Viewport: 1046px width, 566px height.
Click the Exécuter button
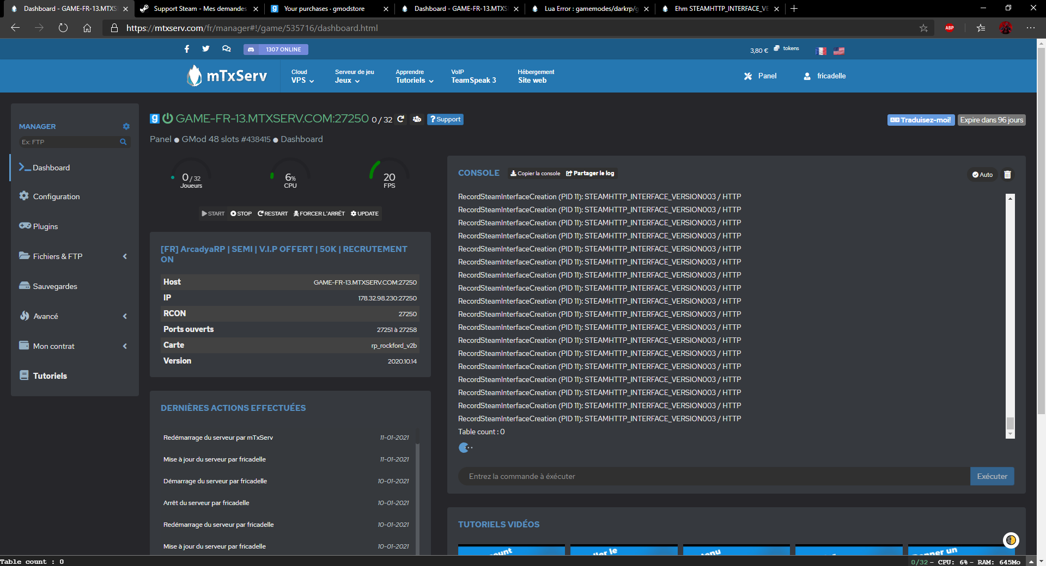[992, 476]
